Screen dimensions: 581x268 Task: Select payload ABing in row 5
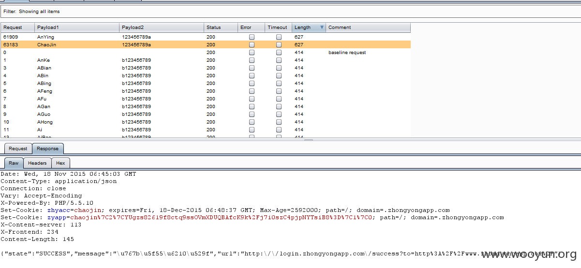click(44, 84)
